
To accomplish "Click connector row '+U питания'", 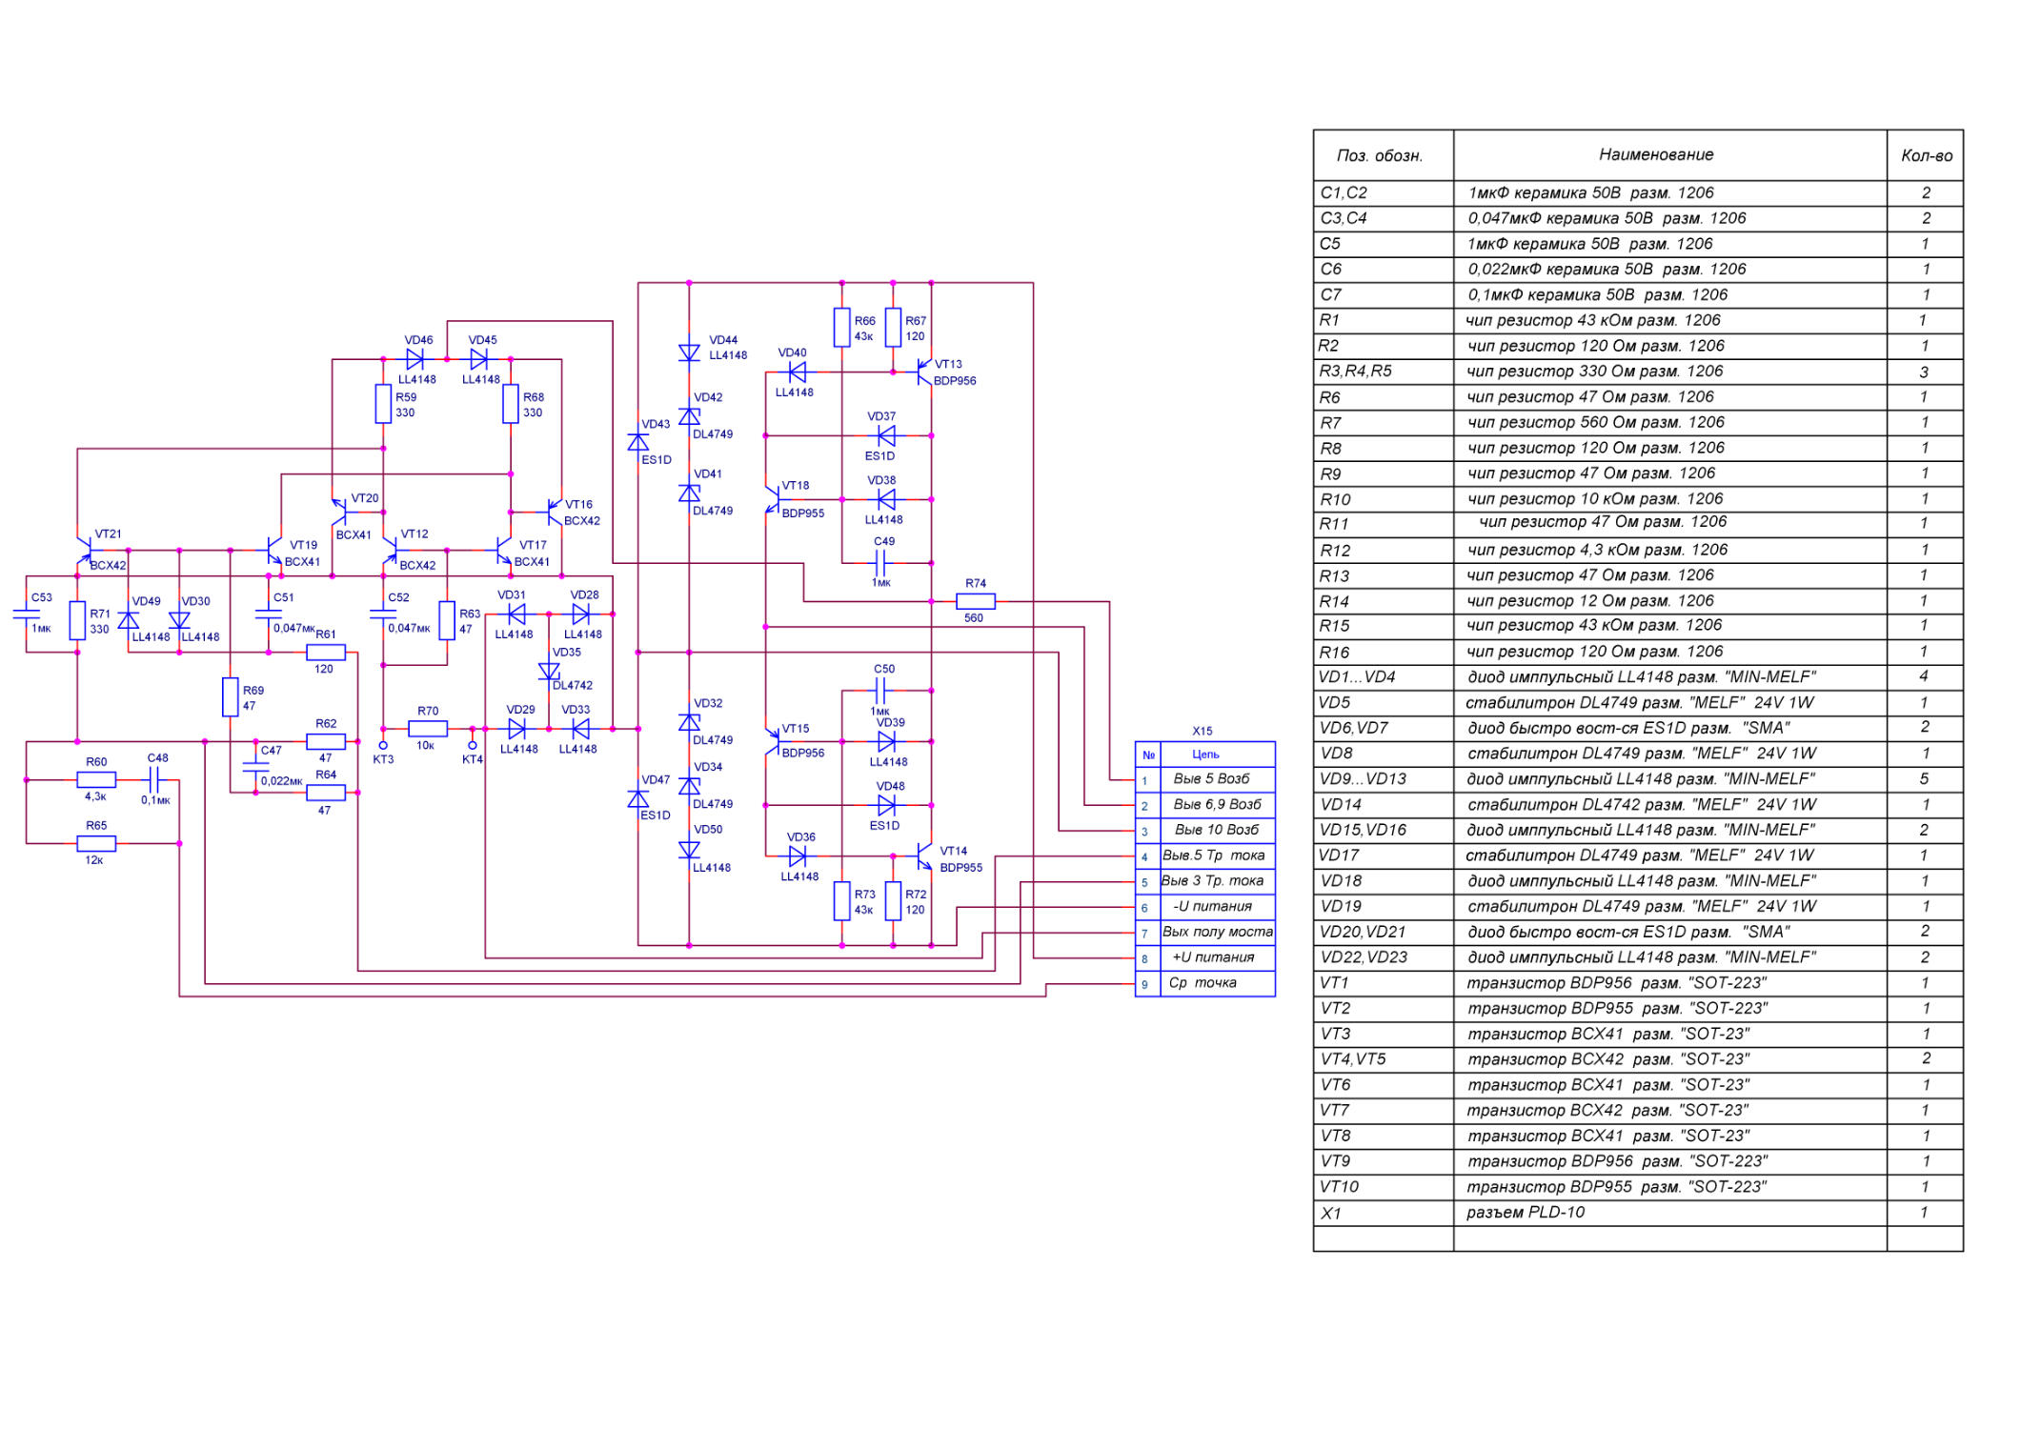I will point(1204,958).
